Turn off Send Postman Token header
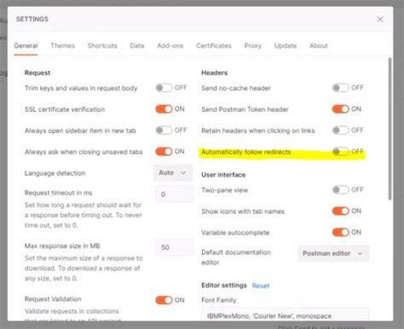Viewport: 404px width, 329px height. tap(341, 109)
